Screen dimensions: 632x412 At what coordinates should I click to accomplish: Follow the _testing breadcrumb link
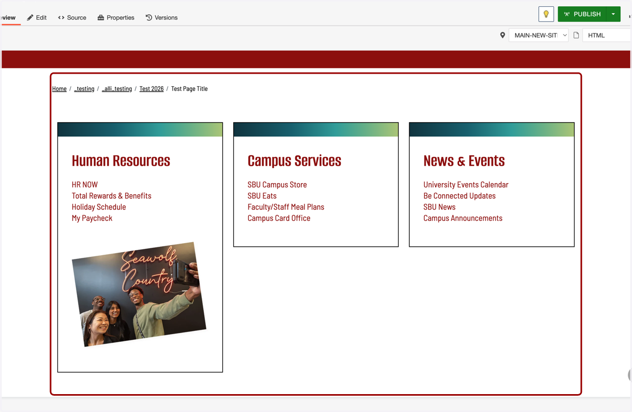(x=84, y=89)
